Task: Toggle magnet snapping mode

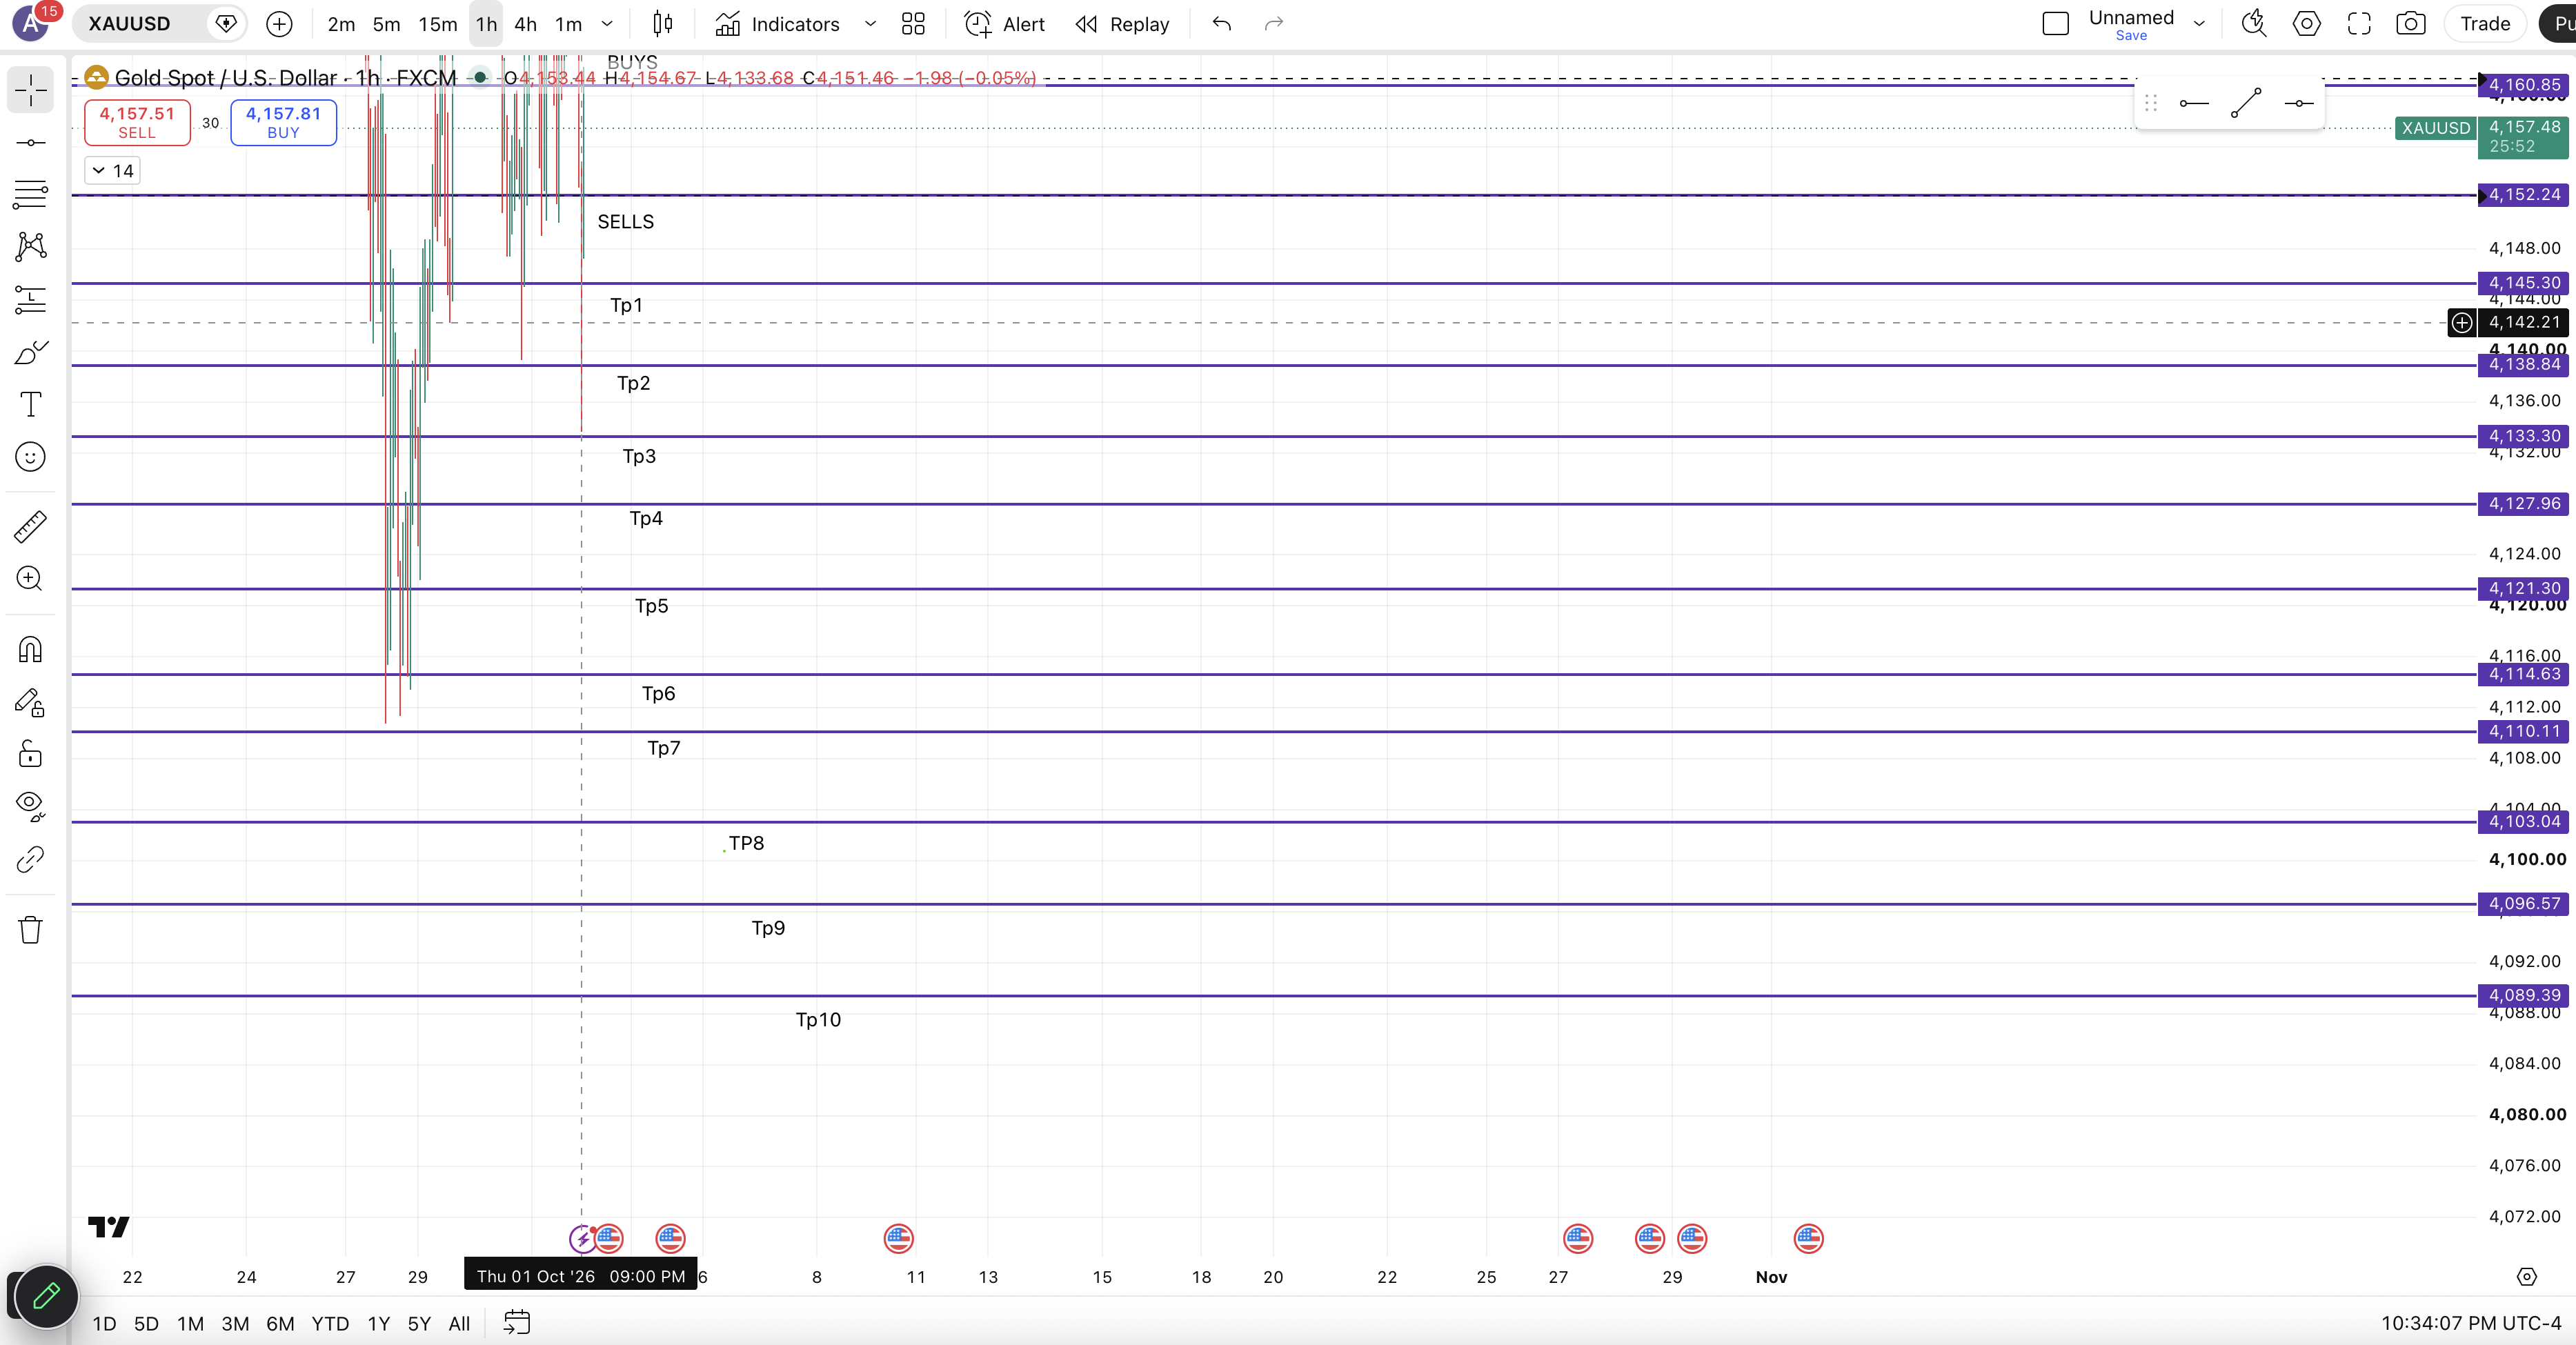Action: point(30,650)
